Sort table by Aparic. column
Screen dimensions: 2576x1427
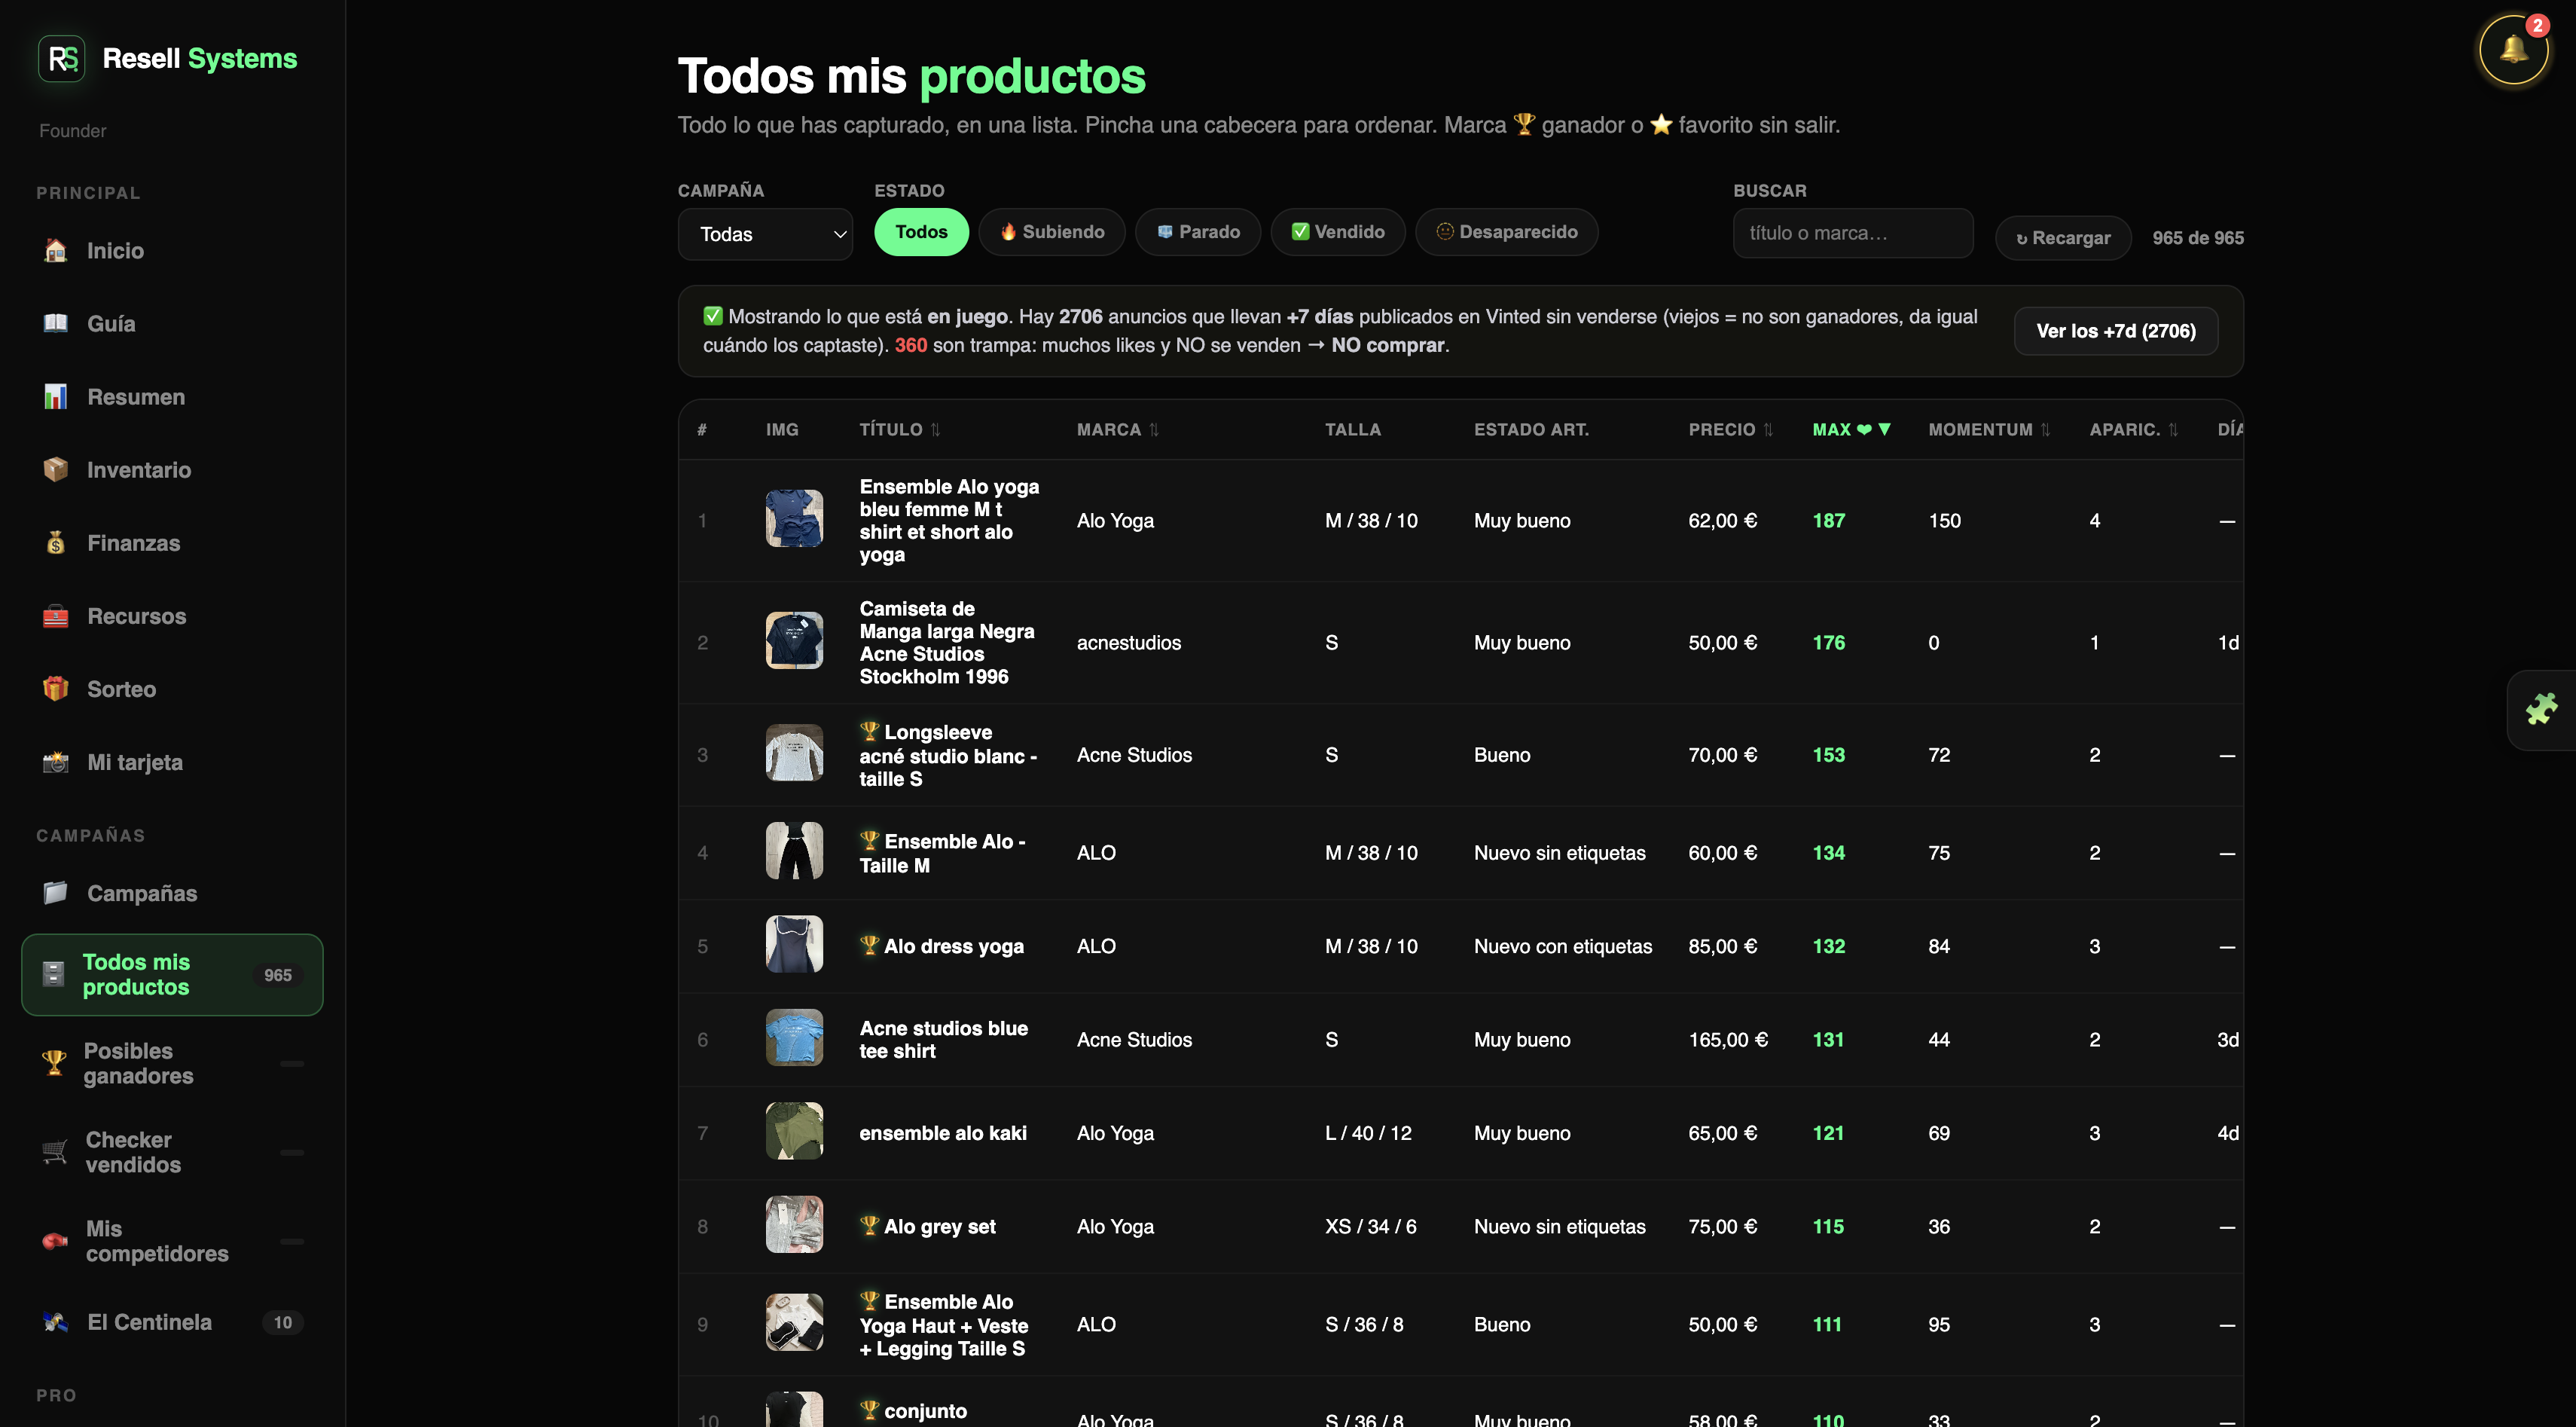pos(2133,429)
